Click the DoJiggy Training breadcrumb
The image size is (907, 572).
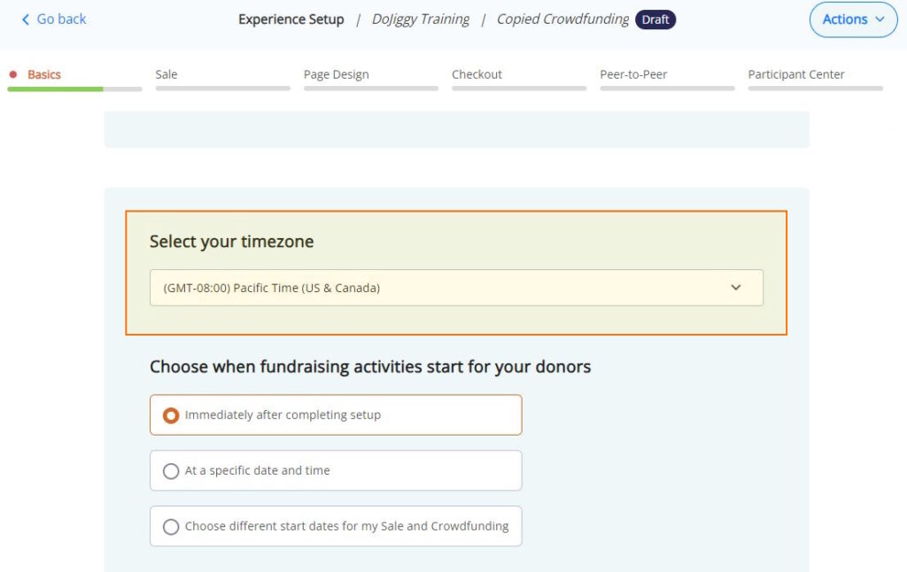(421, 19)
